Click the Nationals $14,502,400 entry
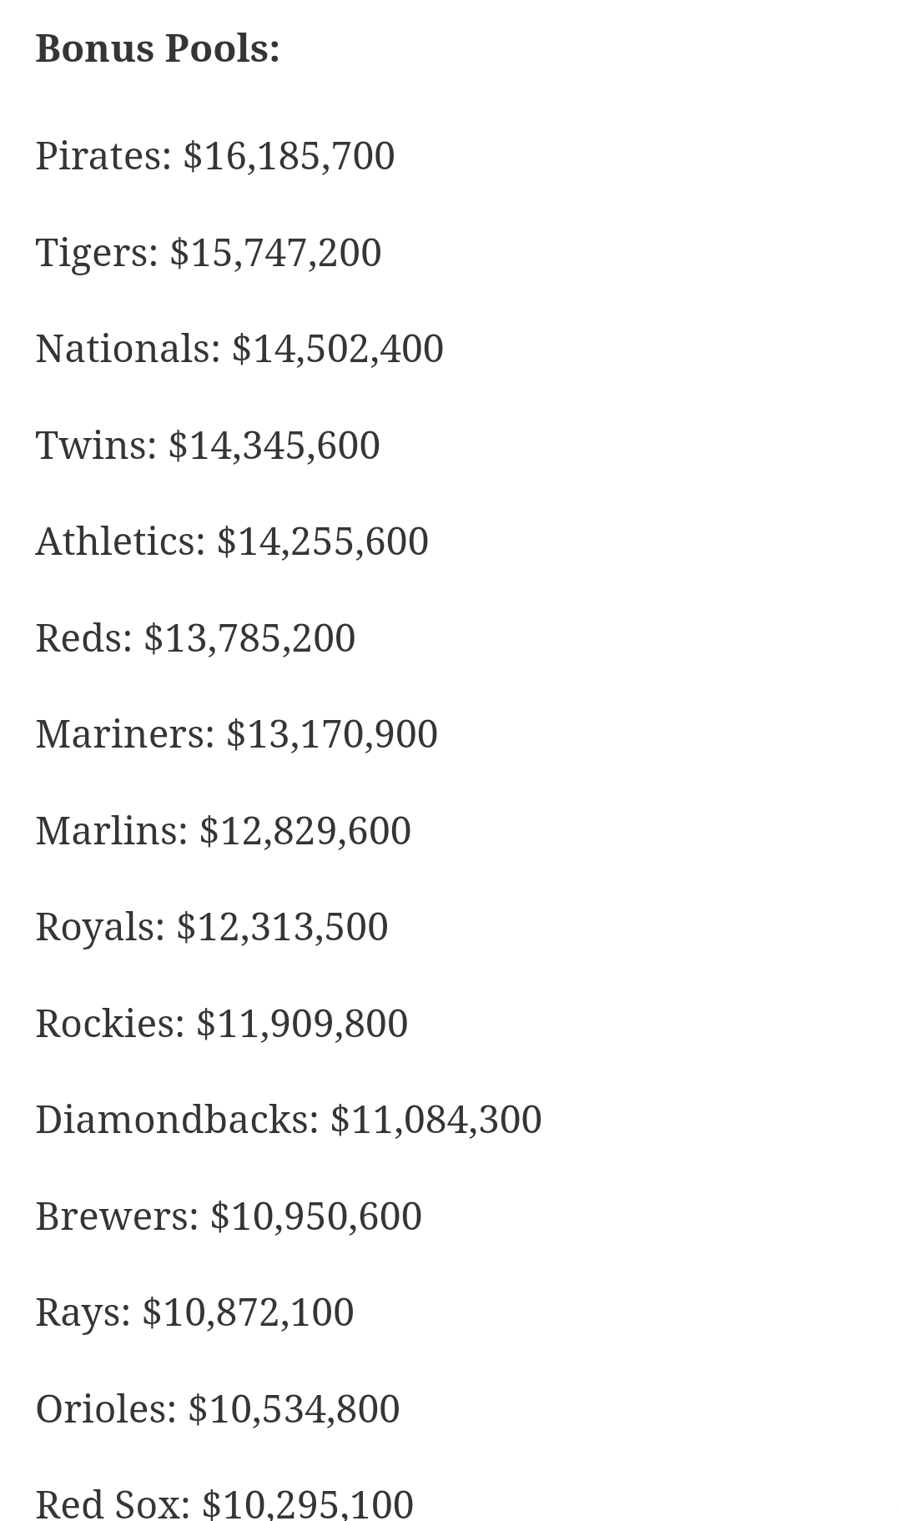 [x=239, y=349]
